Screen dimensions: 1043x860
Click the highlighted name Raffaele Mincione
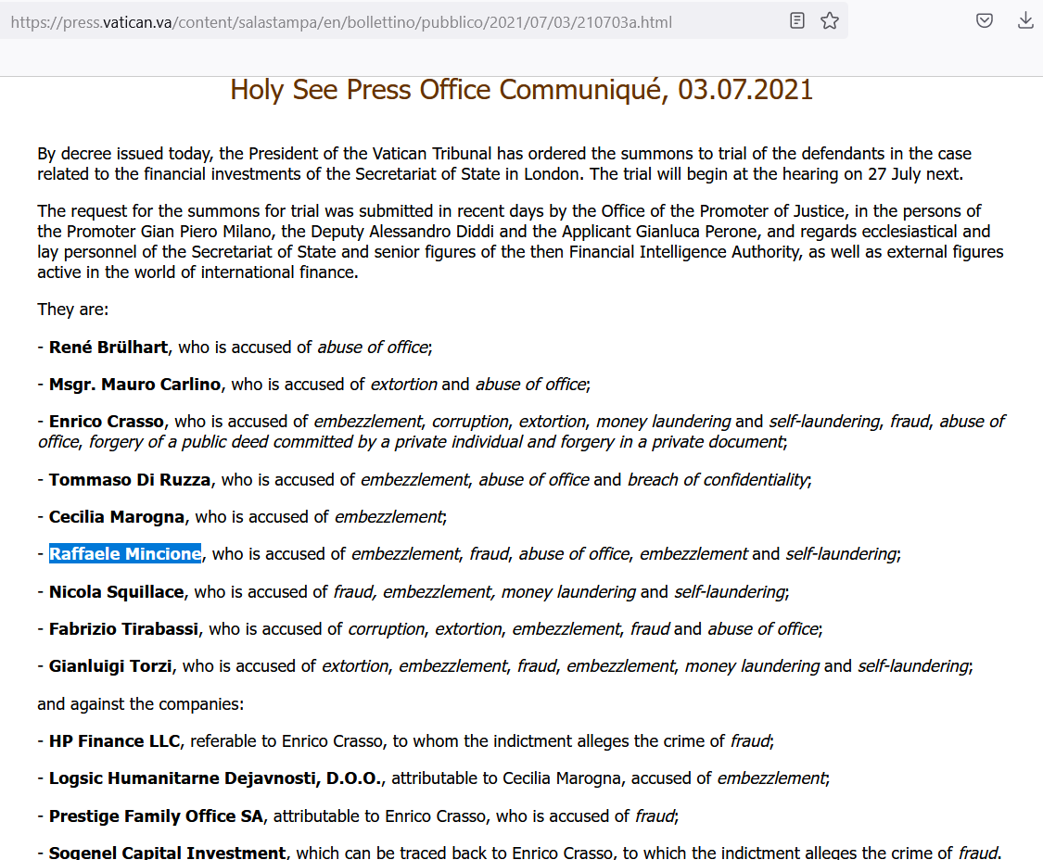click(125, 554)
